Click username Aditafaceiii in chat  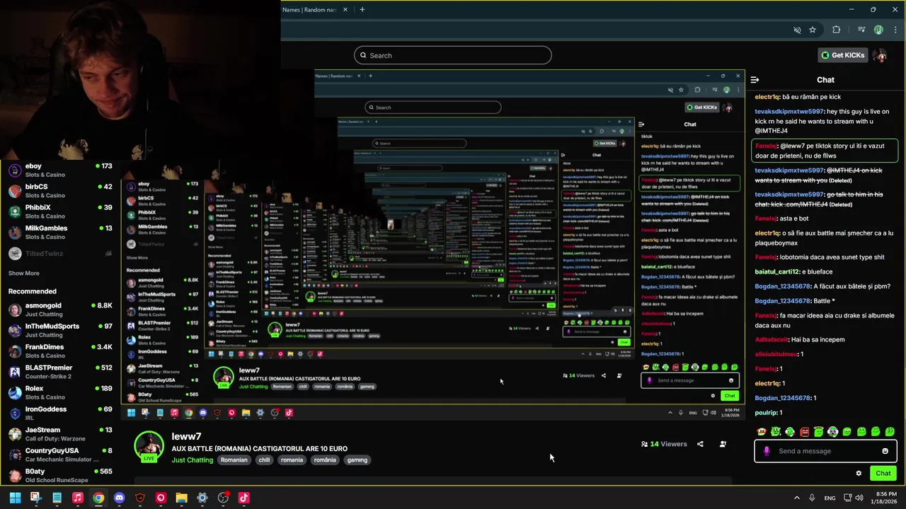(771, 339)
